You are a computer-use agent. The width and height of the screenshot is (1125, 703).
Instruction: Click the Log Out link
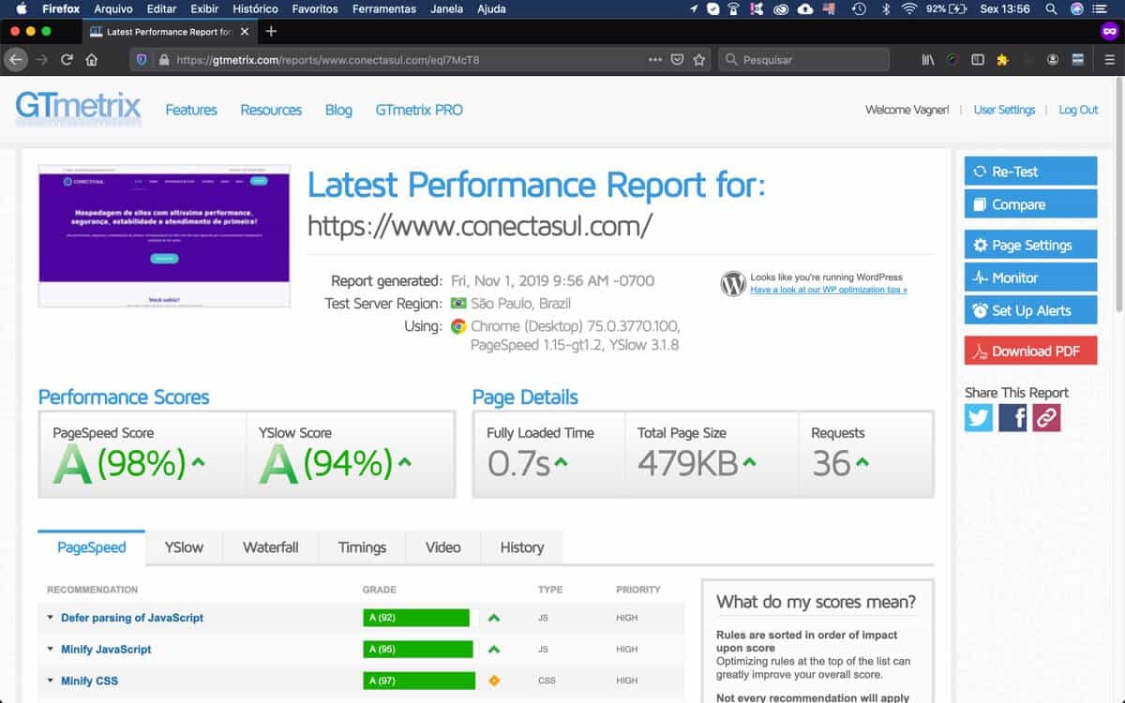click(x=1078, y=110)
